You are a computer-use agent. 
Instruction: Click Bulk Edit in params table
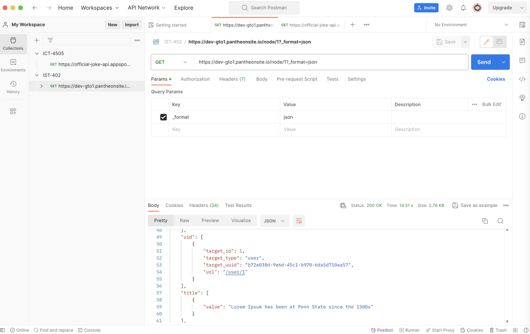point(492,104)
